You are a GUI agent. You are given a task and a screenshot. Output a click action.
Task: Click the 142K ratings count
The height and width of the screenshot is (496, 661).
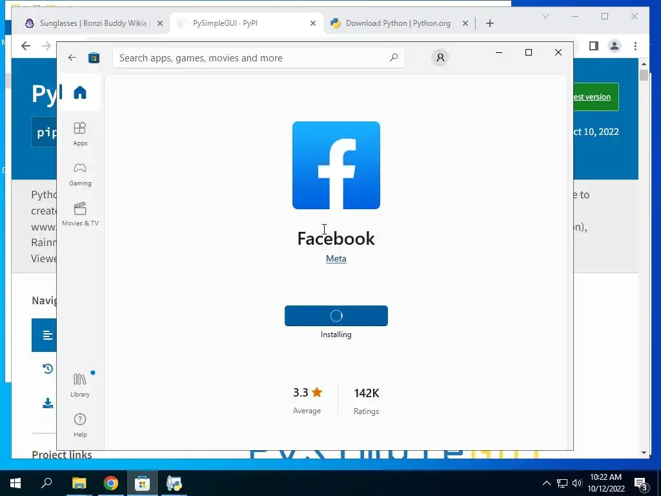367,393
